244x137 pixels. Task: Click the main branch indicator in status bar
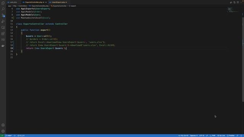(8, 135)
